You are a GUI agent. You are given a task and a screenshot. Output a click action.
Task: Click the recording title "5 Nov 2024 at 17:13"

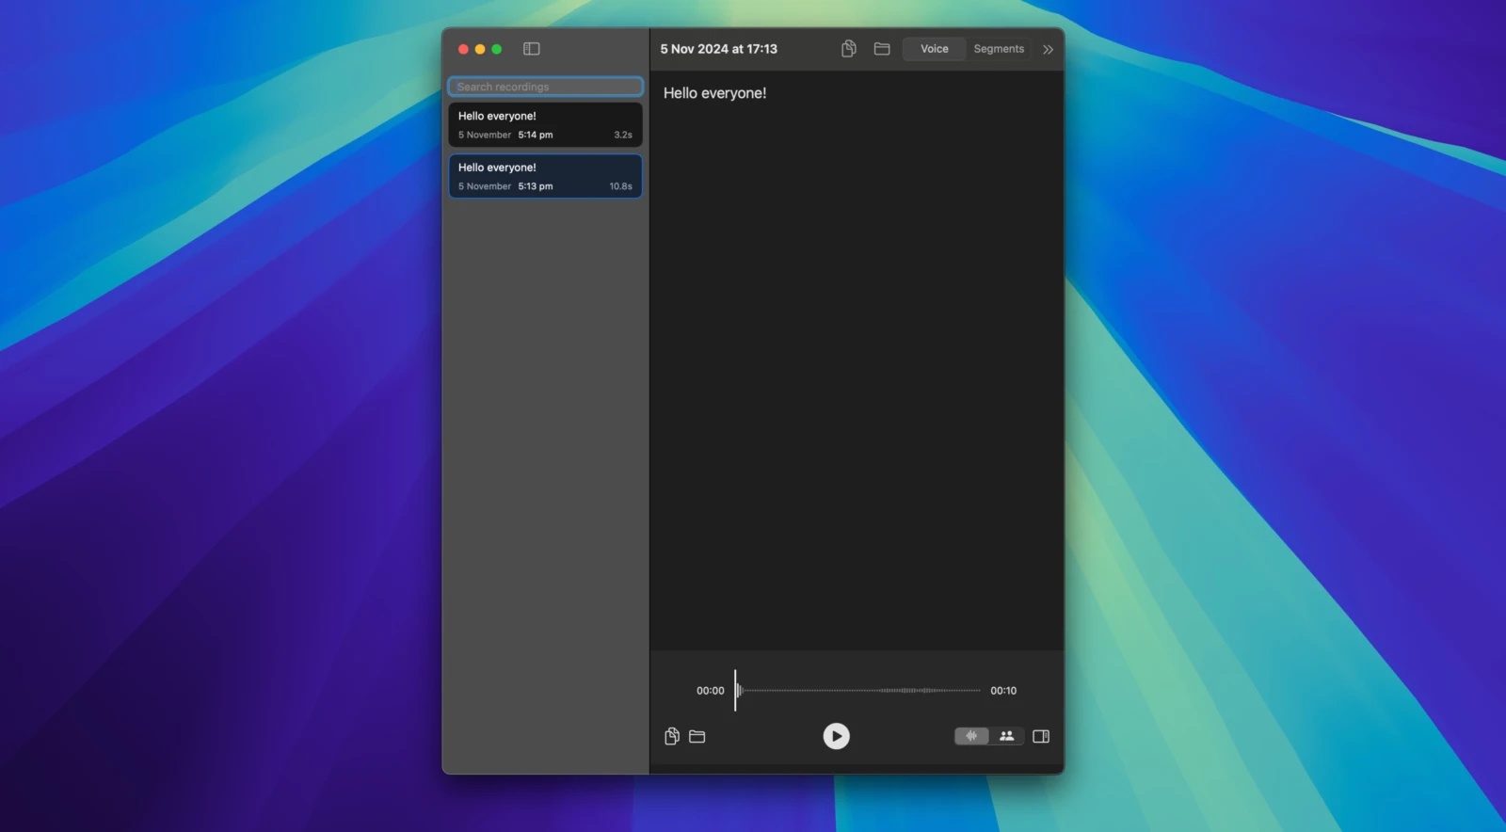click(x=718, y=49)
